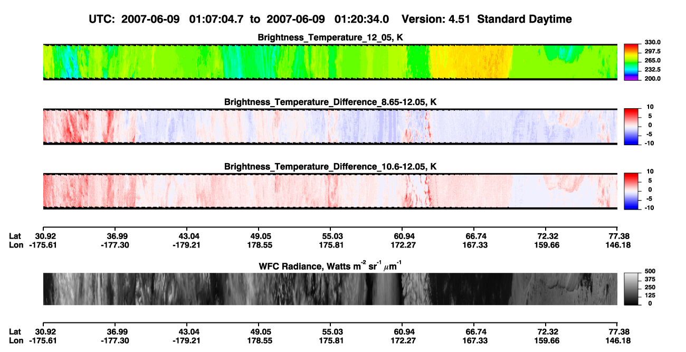The height and width of the screenshot is (352, 686).
Task: Select the Difference_8.65-12.05 image strip
Action: (330, 126)
